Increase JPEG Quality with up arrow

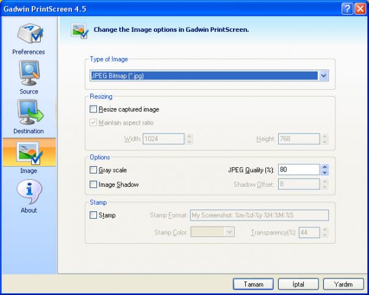[x=324, y=167]
